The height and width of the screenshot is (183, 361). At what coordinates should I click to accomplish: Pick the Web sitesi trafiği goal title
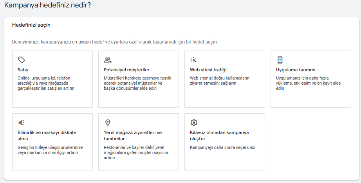tap(208, 70)
